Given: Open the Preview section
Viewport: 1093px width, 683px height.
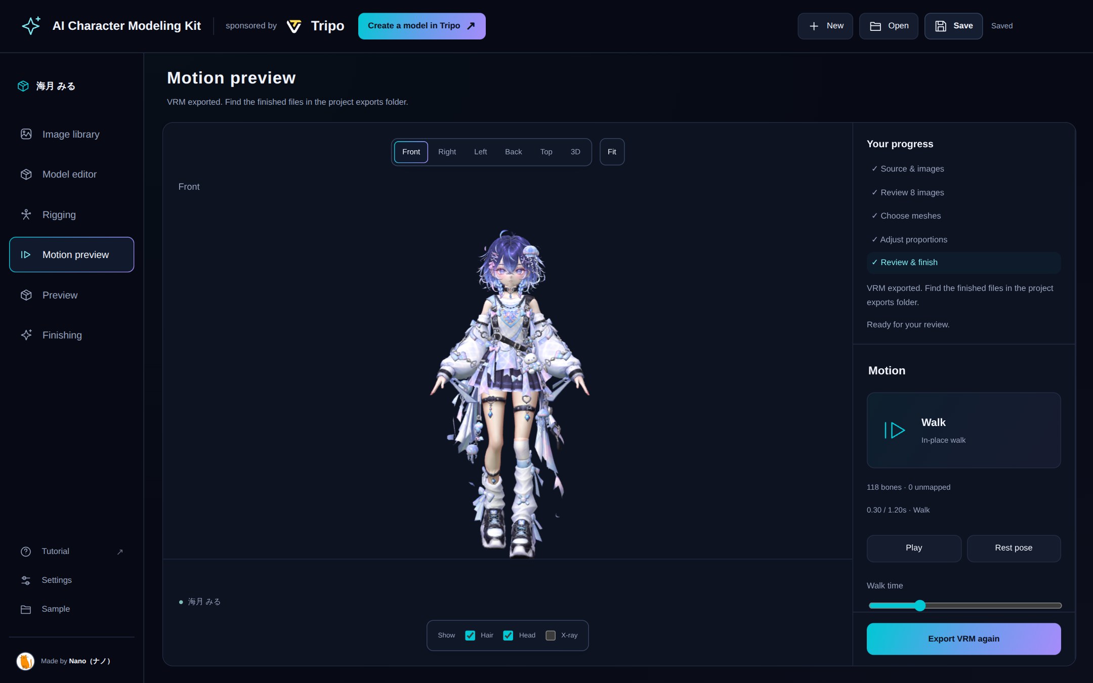Looking at the screenshot, I should pyautogui.click(x=71, y=295).
